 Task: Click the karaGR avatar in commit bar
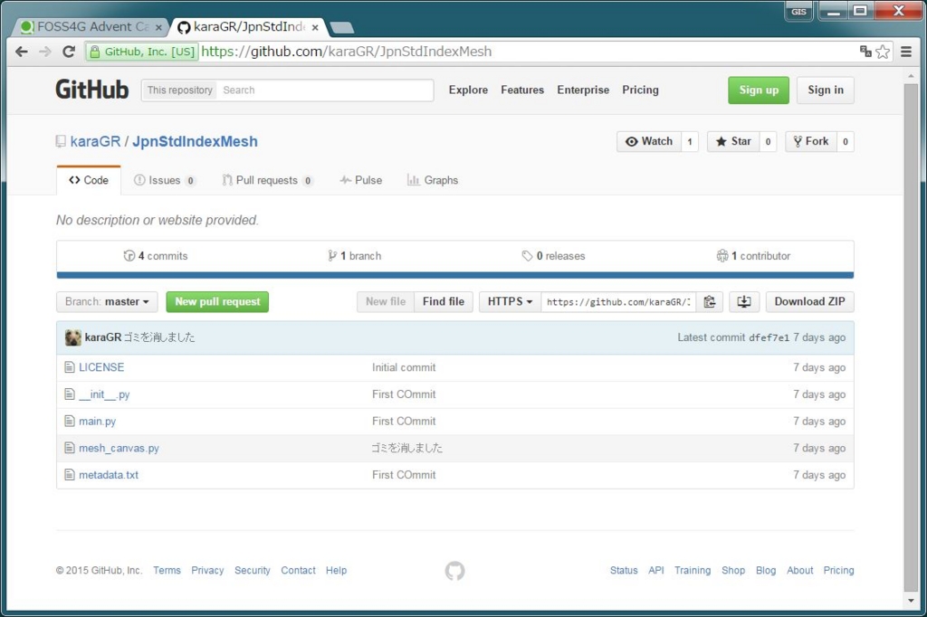pos(73,337)
